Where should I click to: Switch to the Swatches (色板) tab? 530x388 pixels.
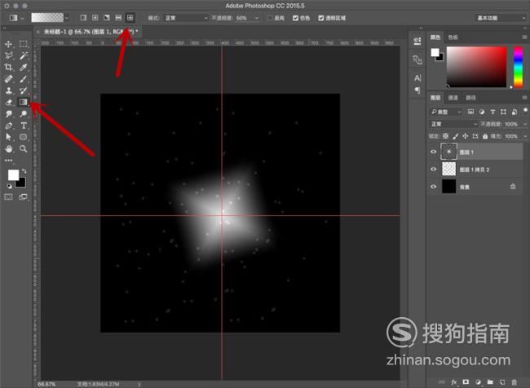pos(453,37)
